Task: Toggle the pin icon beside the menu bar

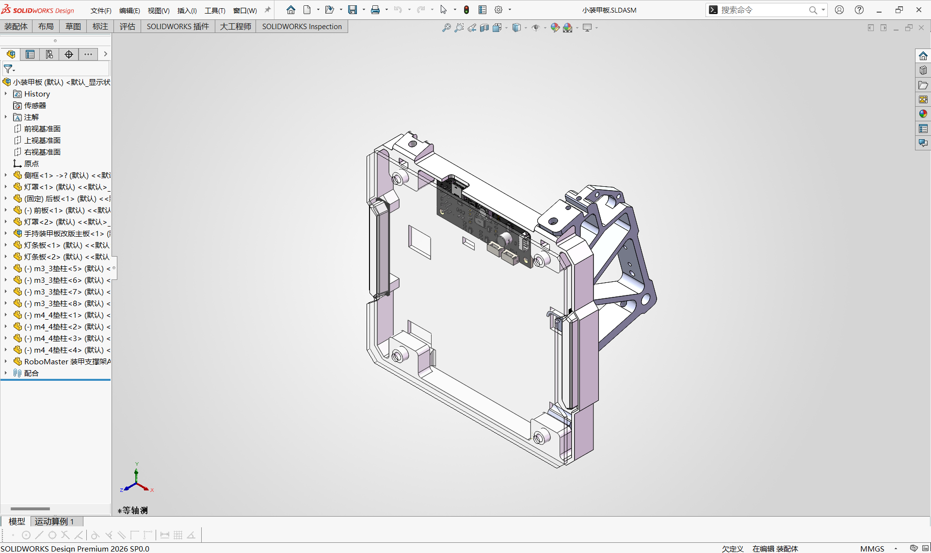Action: click(x=267, y=10)
